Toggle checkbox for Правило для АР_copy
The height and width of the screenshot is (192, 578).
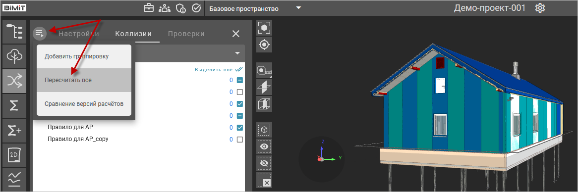coord(239,140)
